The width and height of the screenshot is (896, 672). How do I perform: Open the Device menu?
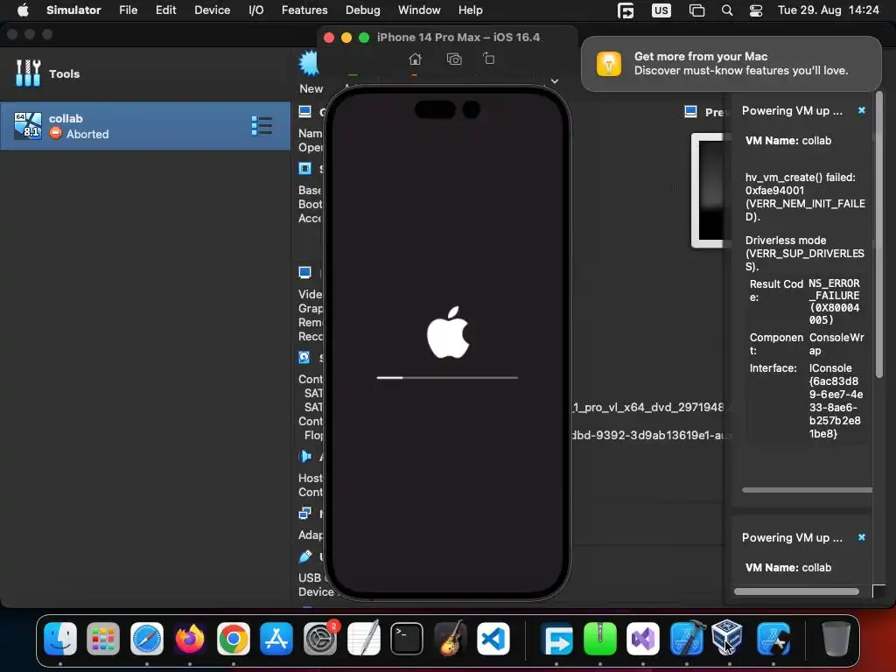coord(212,10)
